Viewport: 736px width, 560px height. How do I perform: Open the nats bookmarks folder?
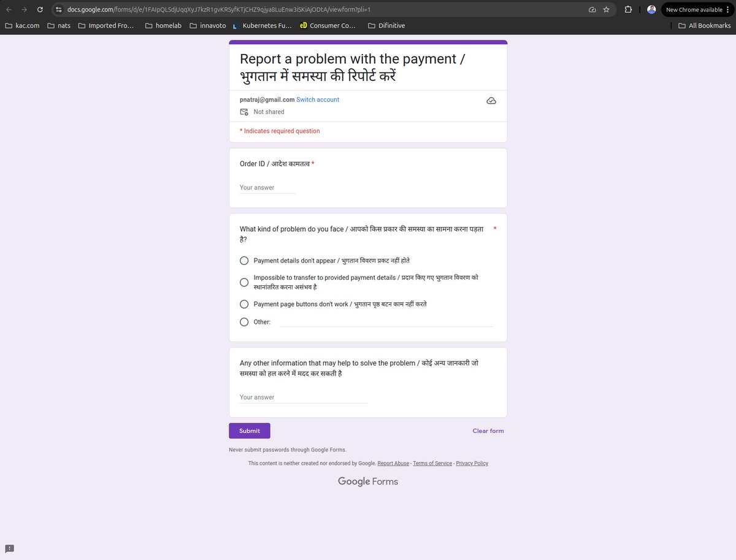pyautogui.click(x=59, y=26)
